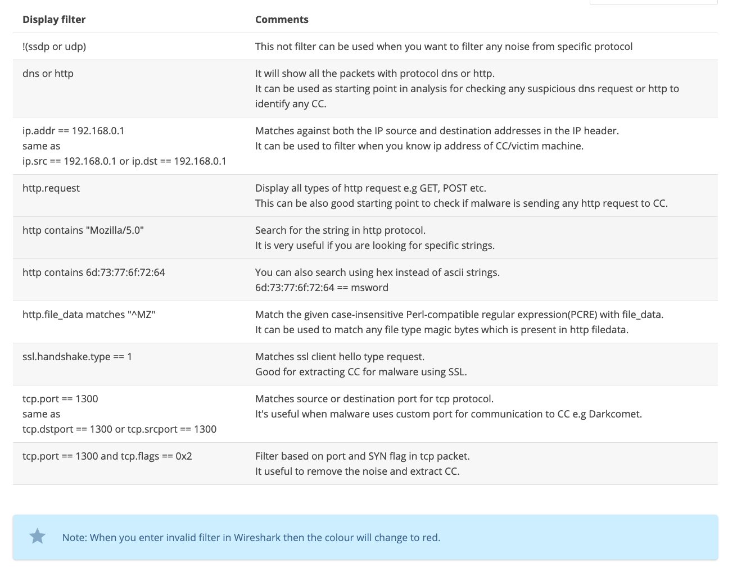Click the invalid filter note text
Image resolution: width=737 pixels, height=572 pixels.
click(x=251, y=538)
